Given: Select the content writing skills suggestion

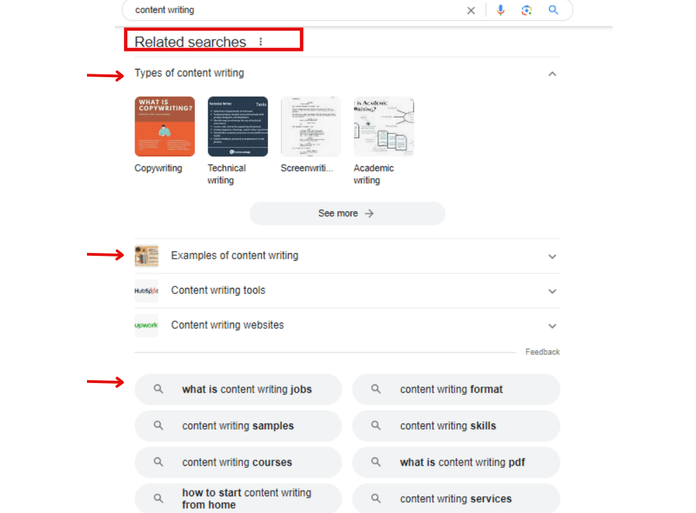Looking at the screenshot, I should (x=456, y=426).
